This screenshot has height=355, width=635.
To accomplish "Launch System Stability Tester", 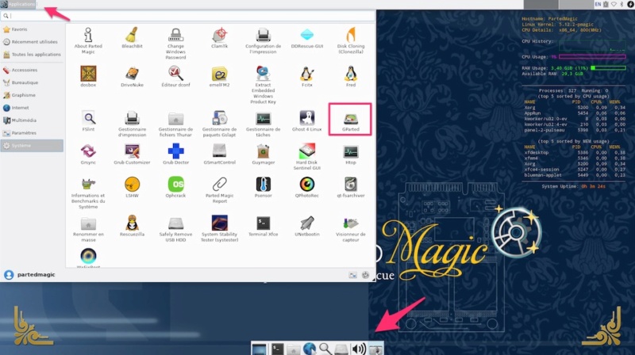I will coord(220,229).
